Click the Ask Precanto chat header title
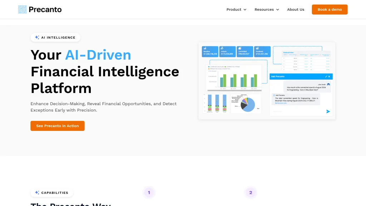 [278, 77]
